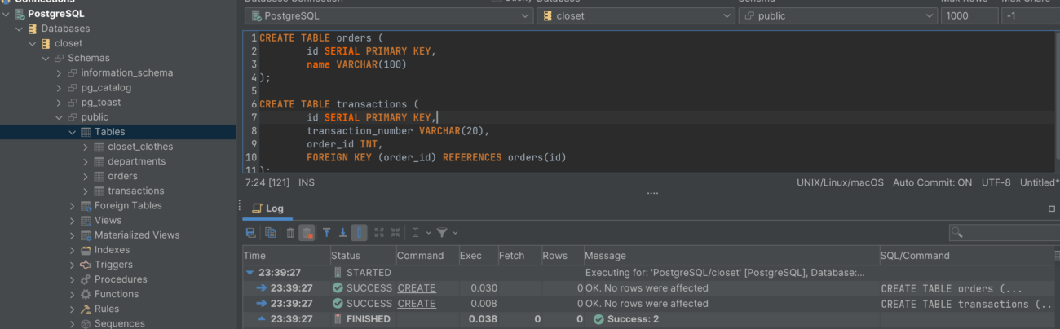Open the filter funnel dropdown arrow

point(455,233)
